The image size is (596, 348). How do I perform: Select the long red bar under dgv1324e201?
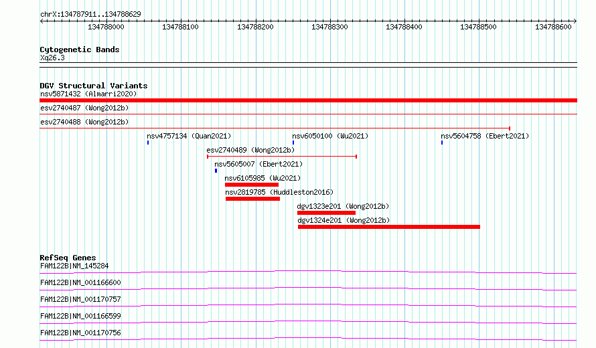[389, 227]
